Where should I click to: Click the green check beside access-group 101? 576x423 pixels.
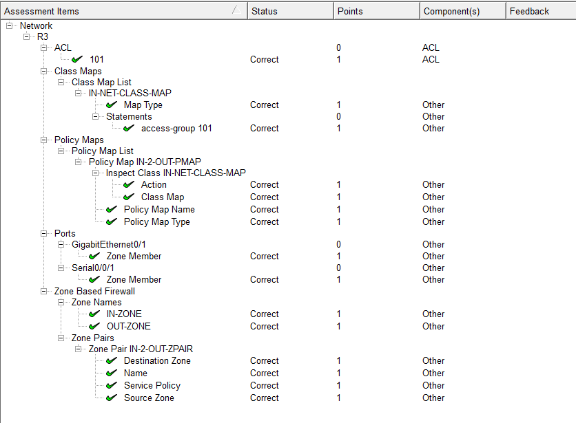[x=129, y=128]
